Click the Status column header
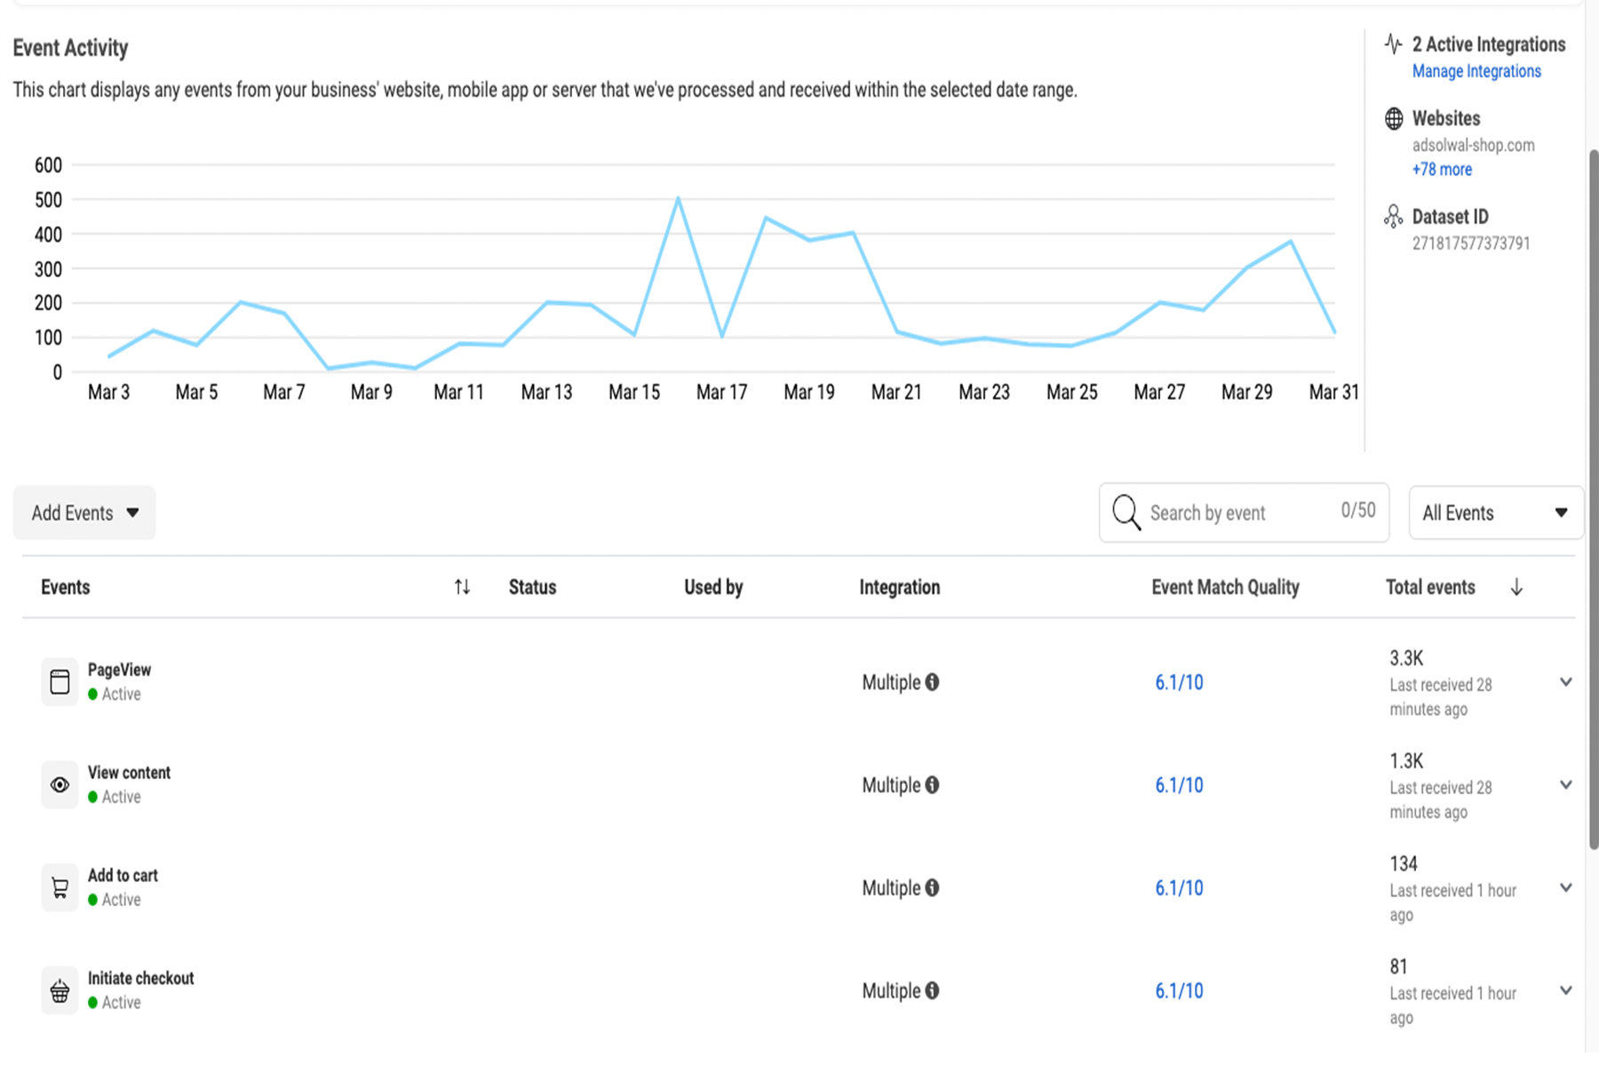The height and width of the screenshot is (1066, 1599). 532,587
